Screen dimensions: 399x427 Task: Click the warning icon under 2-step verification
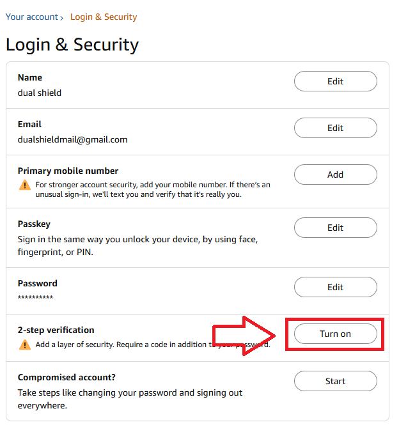pos(24,345)
